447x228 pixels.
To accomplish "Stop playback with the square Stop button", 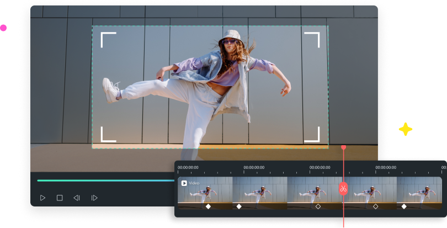I will point(60,198).
